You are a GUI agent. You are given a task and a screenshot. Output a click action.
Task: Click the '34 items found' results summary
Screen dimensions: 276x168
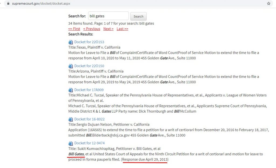(x=111, y=23)
